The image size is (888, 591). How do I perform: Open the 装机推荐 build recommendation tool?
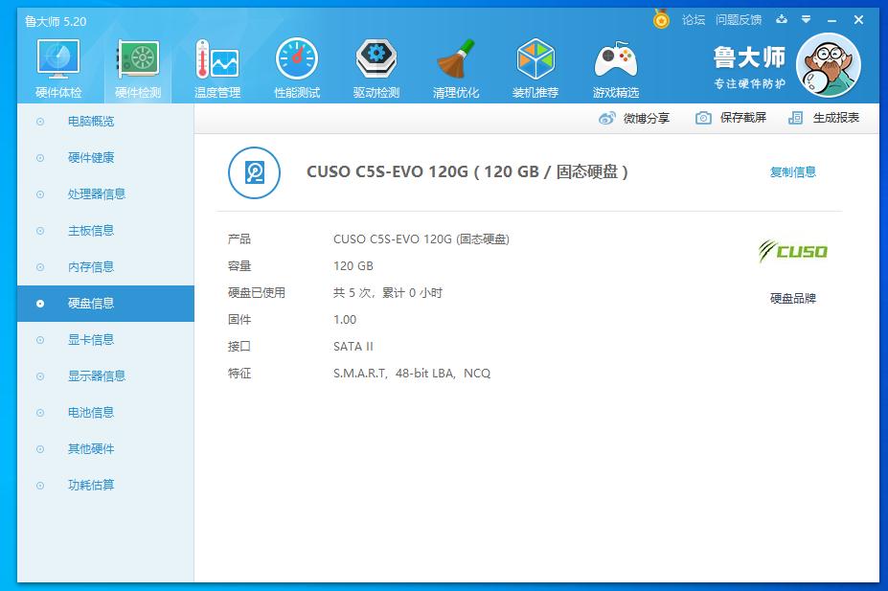[x=535, y=64]
